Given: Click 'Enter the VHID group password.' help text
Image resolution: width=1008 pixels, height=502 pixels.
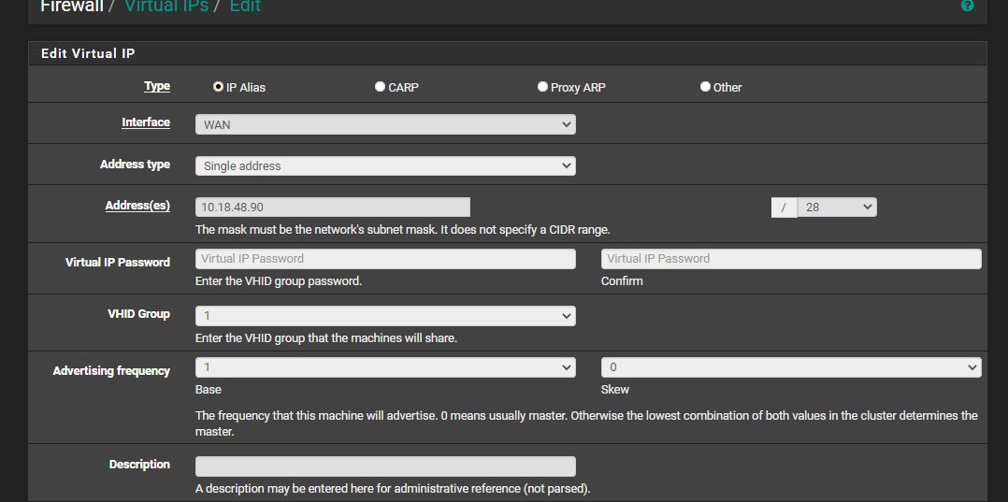Looking at the screenshot, I should [x=279, y=280].
